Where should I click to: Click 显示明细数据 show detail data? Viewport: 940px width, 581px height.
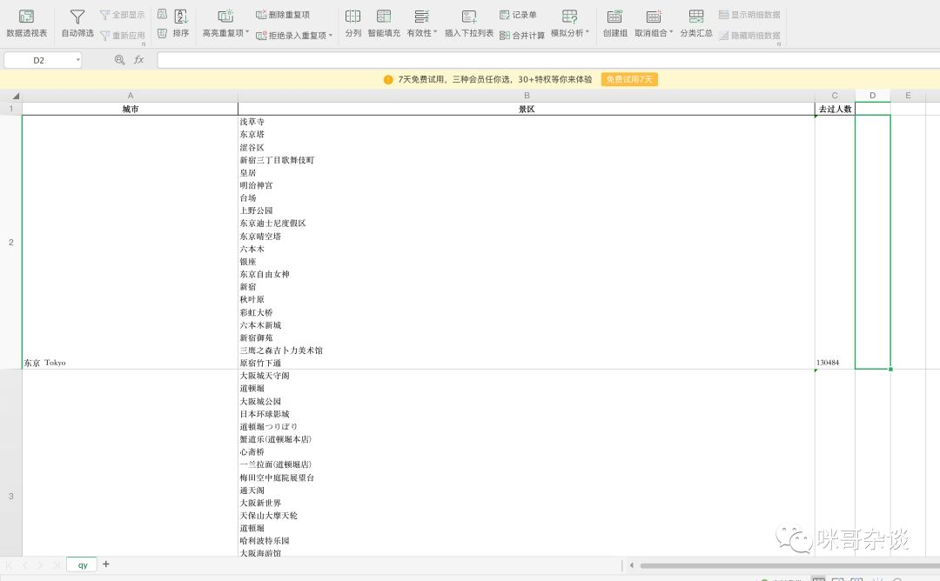pos(749,15)
